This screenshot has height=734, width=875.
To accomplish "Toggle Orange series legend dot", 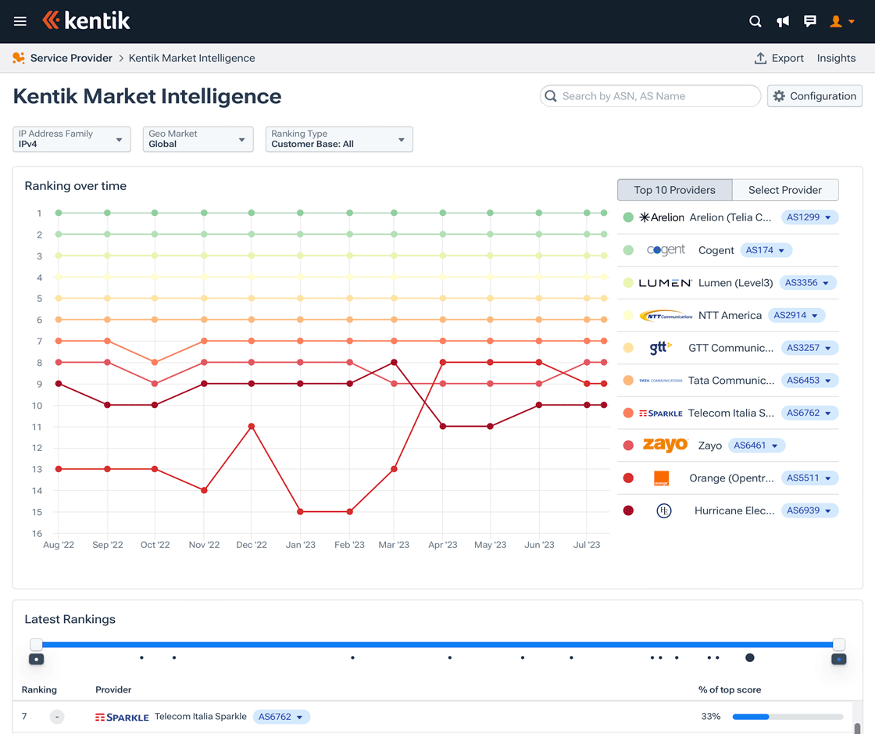I will (628, 478).
